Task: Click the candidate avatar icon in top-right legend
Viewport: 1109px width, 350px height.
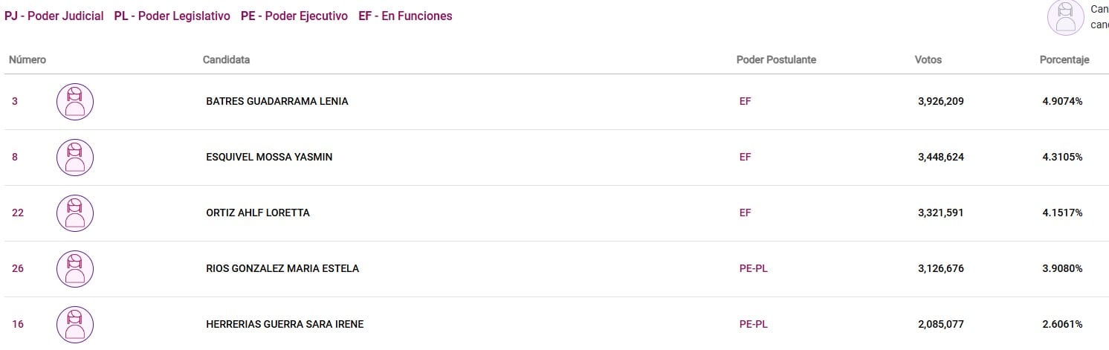Action: pos(1066,17)
